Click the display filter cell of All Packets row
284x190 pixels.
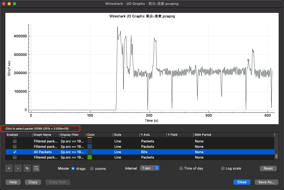point(72,152)
